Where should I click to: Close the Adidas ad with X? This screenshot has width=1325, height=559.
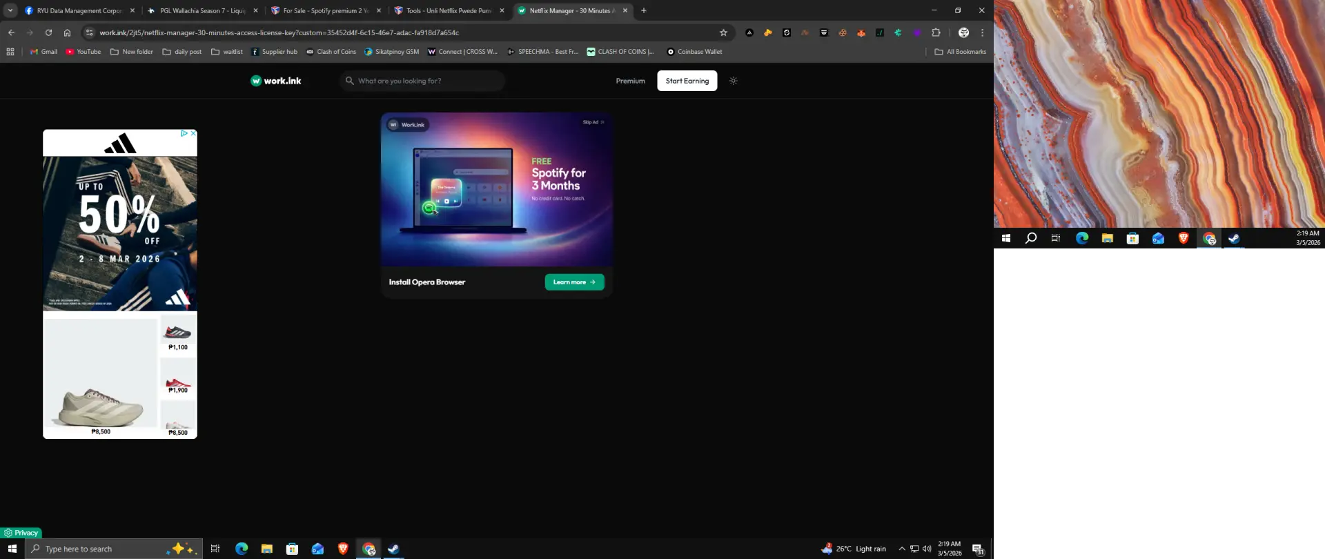point(193,133)
